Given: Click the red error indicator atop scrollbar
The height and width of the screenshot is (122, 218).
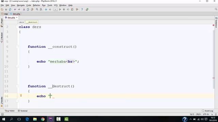Looking at the screenshot, I should (x=214, y=25).
